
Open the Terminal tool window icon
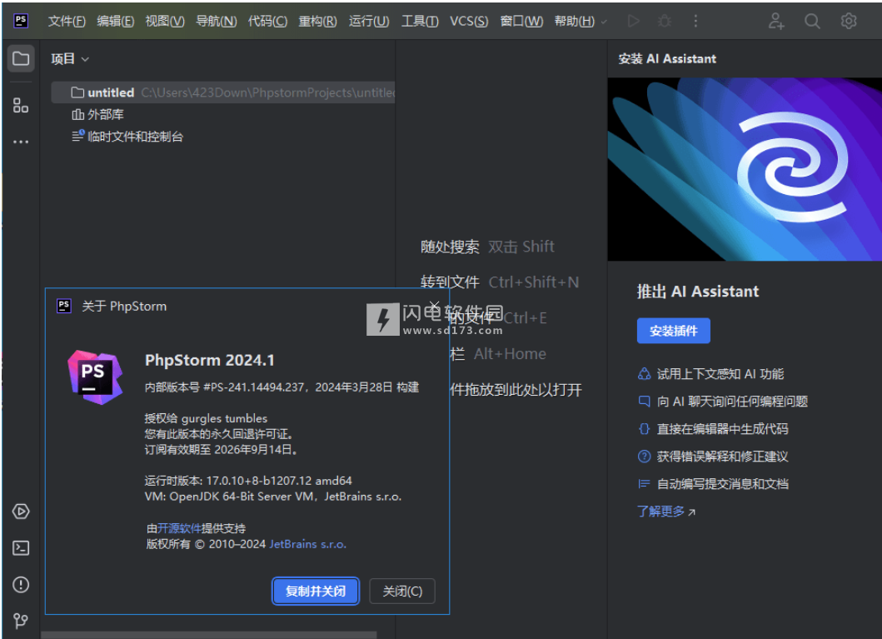pyautogui.click(x=21, y=548)
